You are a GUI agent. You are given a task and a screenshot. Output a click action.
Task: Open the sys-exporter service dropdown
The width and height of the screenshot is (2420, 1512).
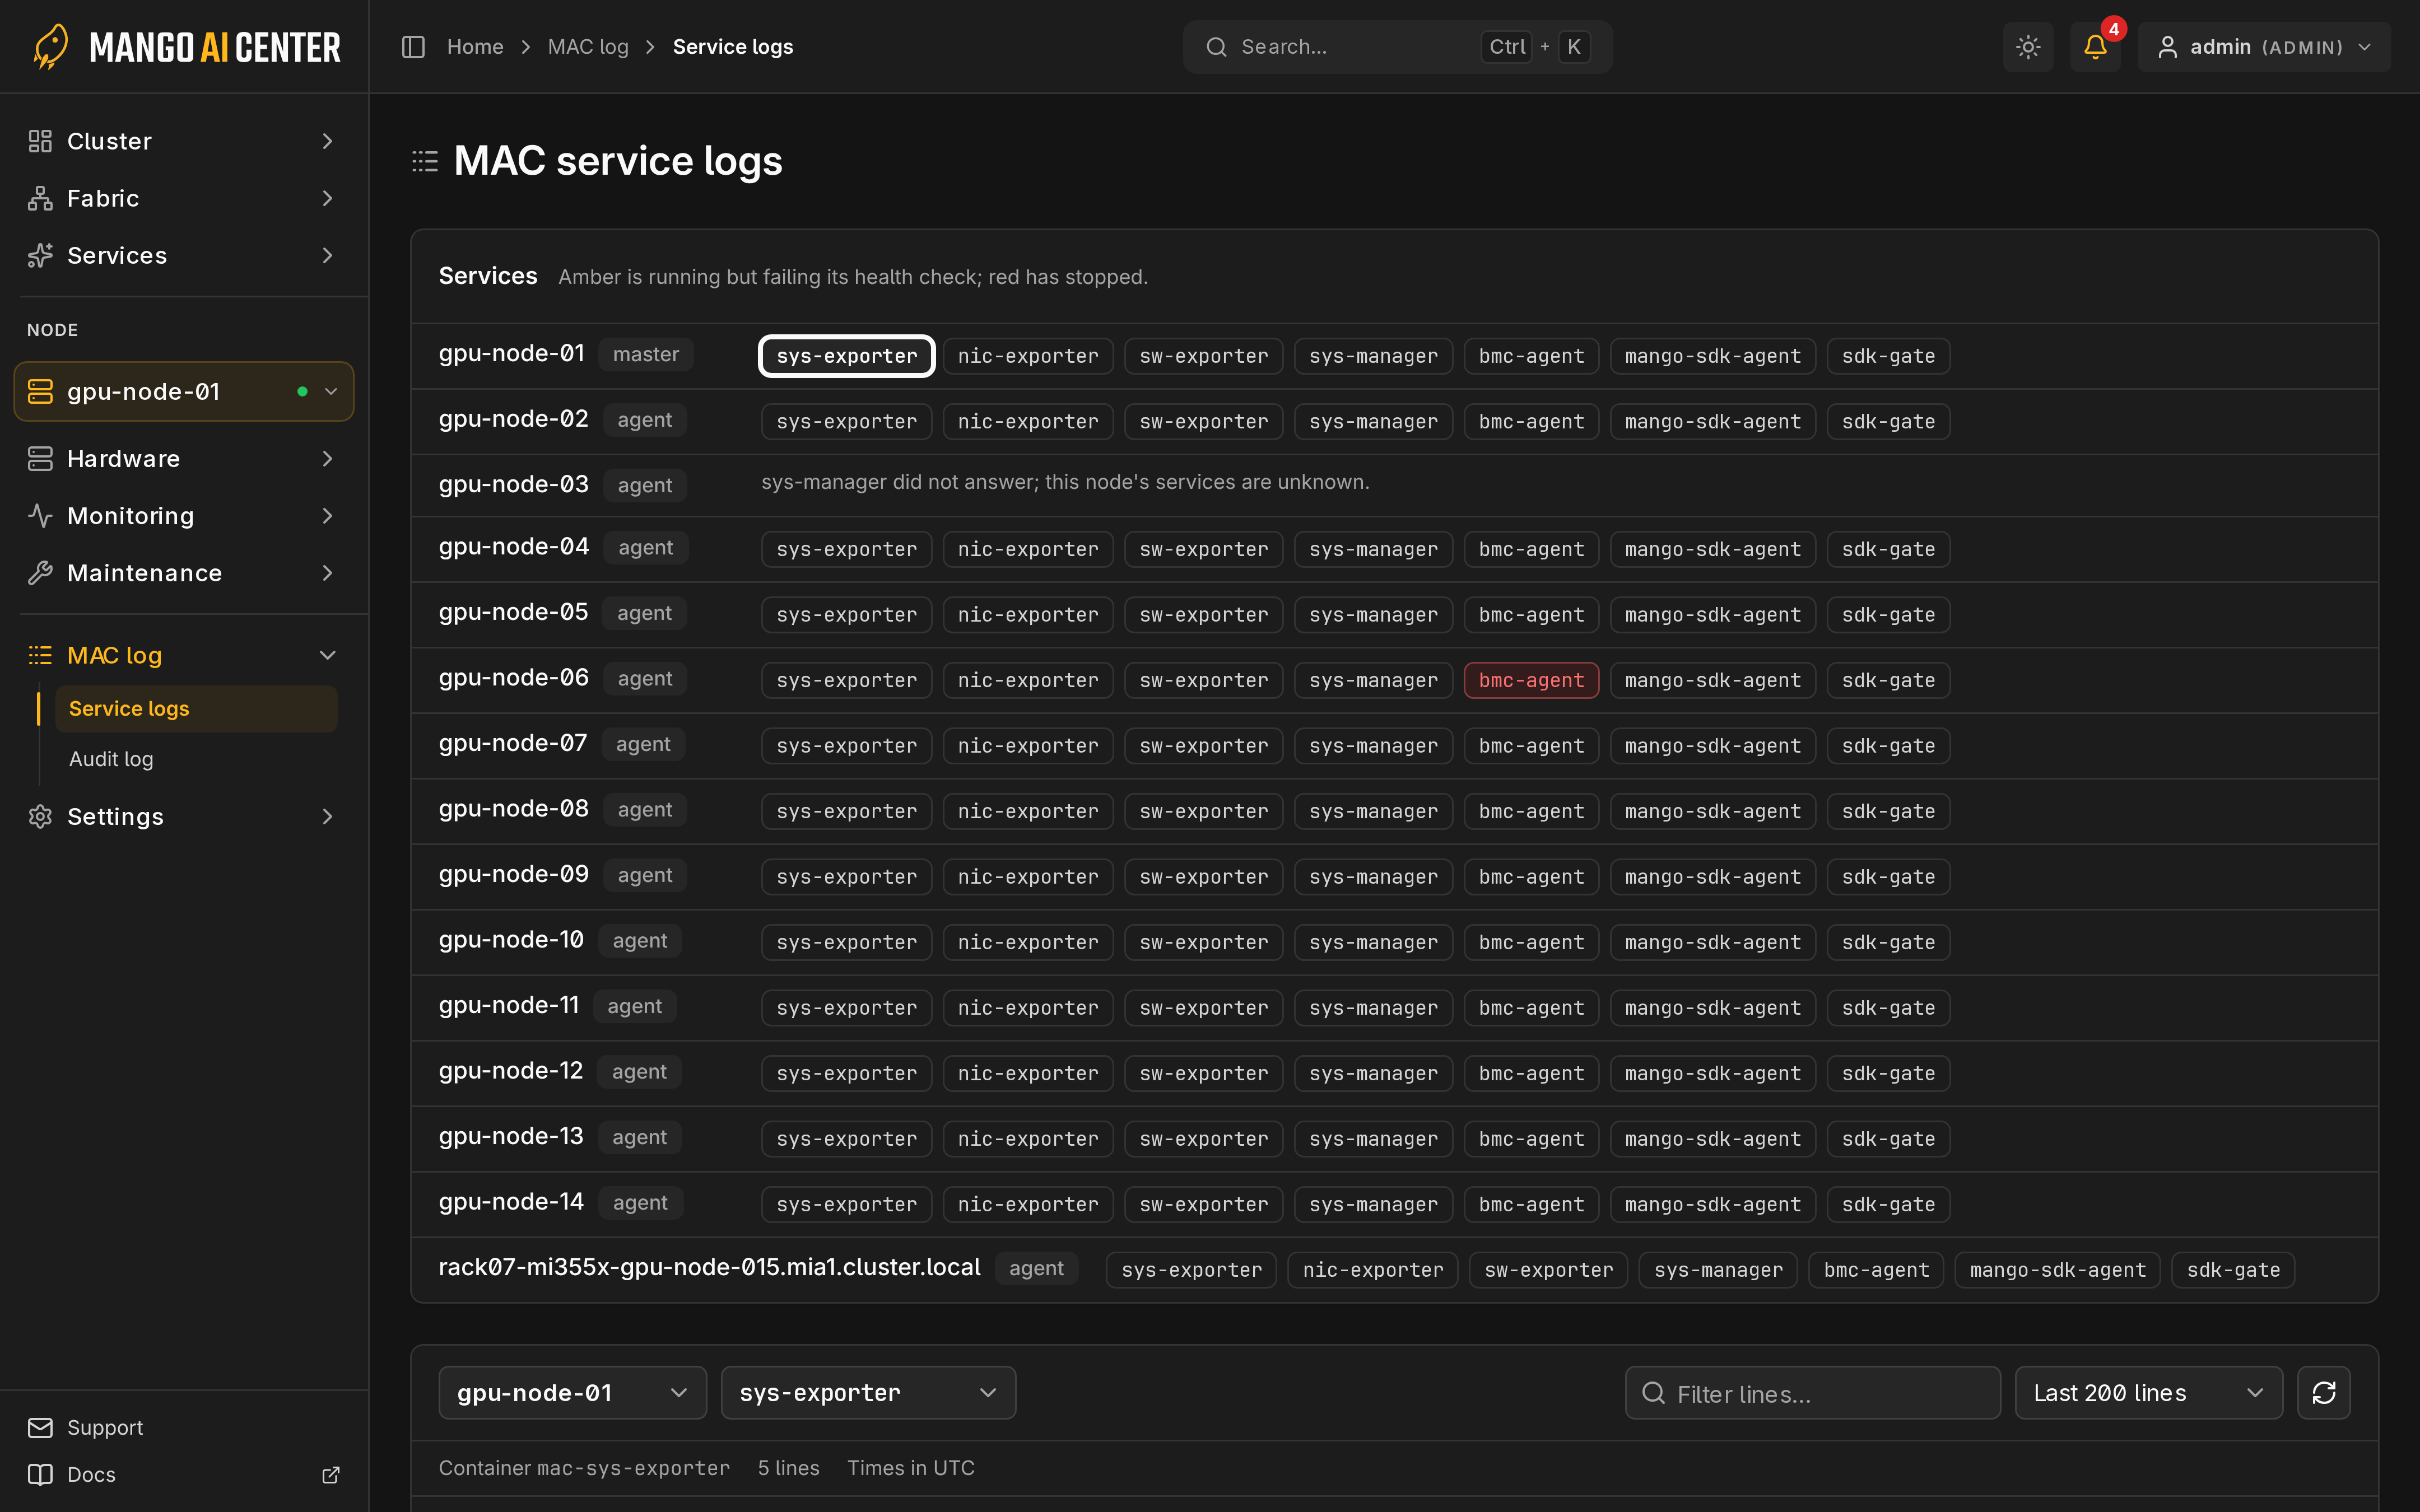(x=868, y=1392)
